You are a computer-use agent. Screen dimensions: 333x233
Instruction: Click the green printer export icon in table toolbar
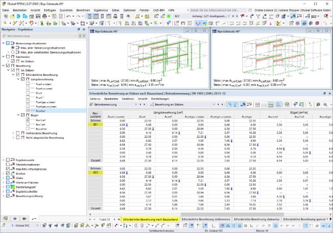[x=287, y=104]
